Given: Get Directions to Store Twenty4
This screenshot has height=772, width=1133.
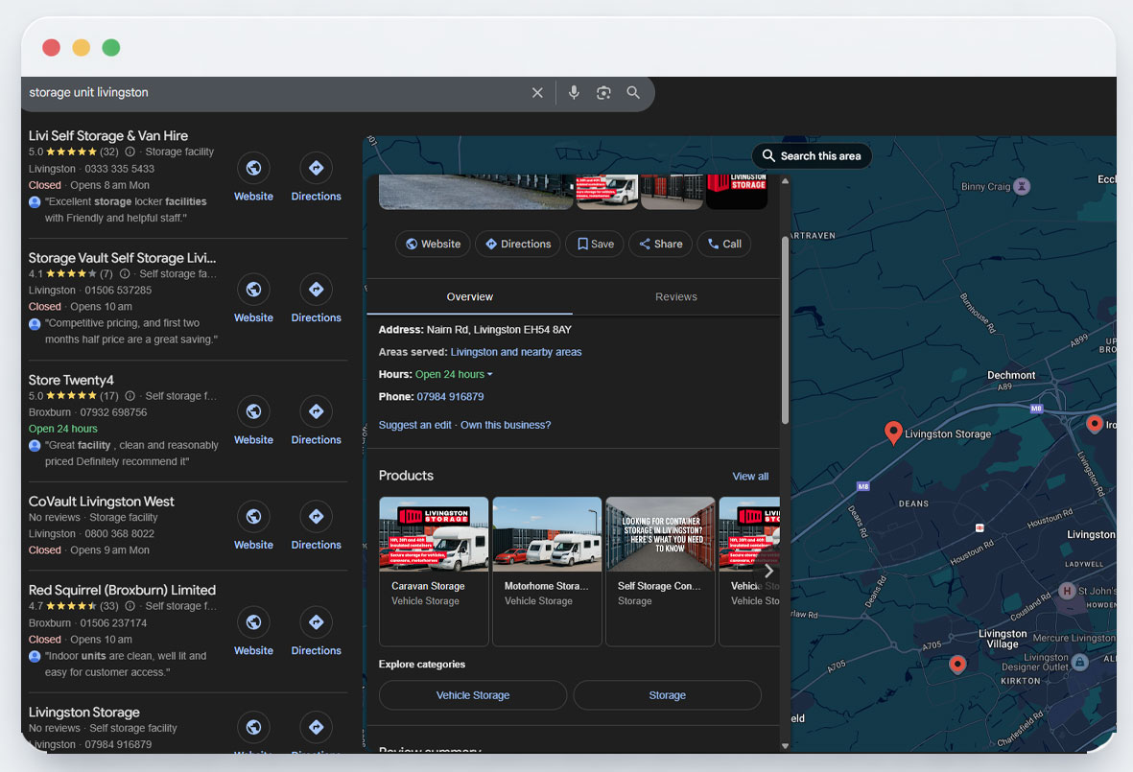Looking at the screenshot, I should point(316,412).
